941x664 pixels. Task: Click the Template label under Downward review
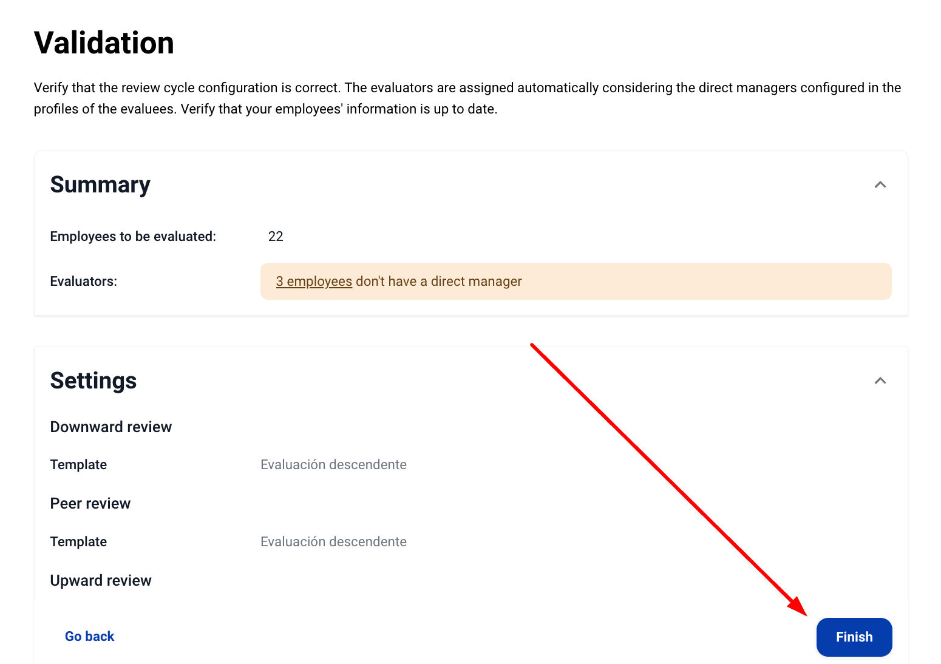click(78, 464)
